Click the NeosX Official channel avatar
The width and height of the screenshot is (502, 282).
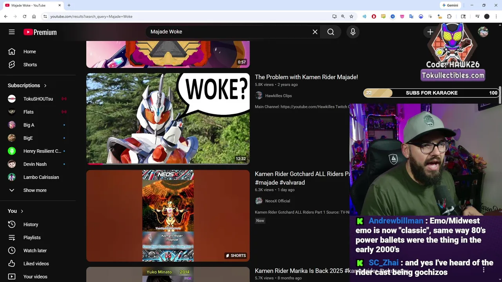point(259,201)
